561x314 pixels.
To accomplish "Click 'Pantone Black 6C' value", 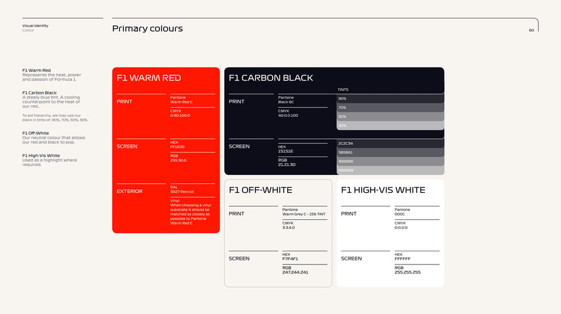I will click(286, 100).
